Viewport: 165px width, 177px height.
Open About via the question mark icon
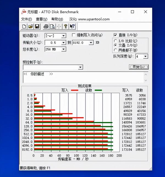(x=65, y=27)
